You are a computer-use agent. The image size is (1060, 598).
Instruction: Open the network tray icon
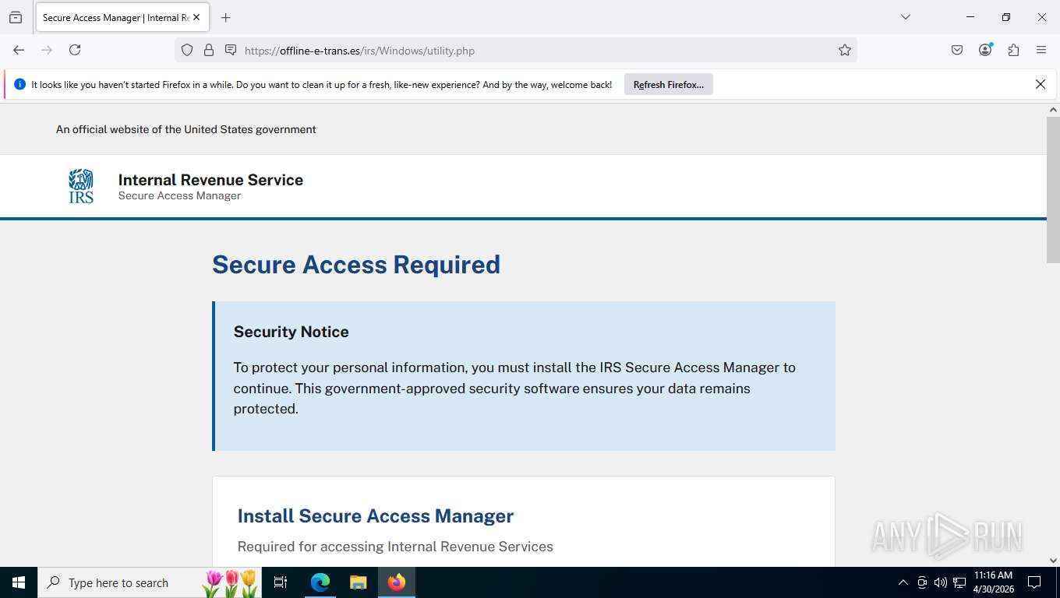(x=959, y=582)
